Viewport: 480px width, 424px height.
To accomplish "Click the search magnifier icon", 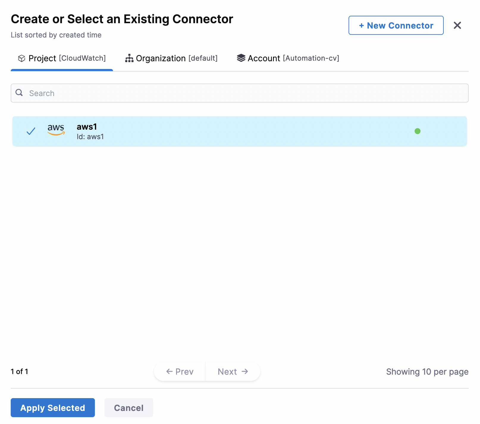I will pos(19,93).
